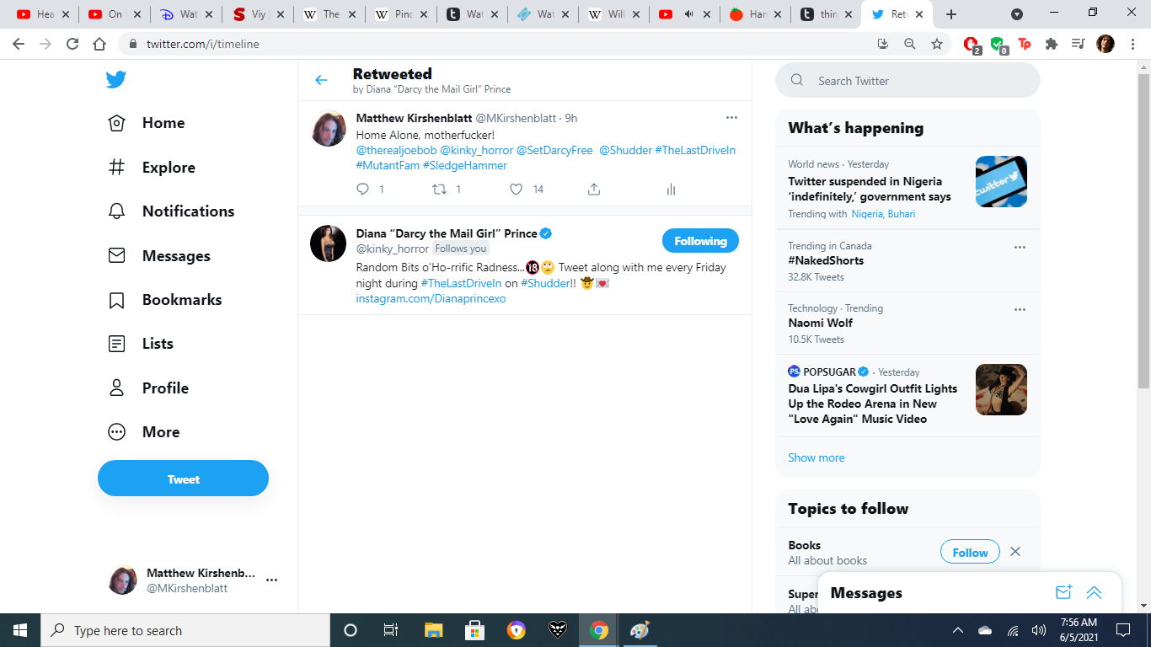Switch to the Har tomato-icon tab
The image size is (1151, 647).
[x=756, y=14]
